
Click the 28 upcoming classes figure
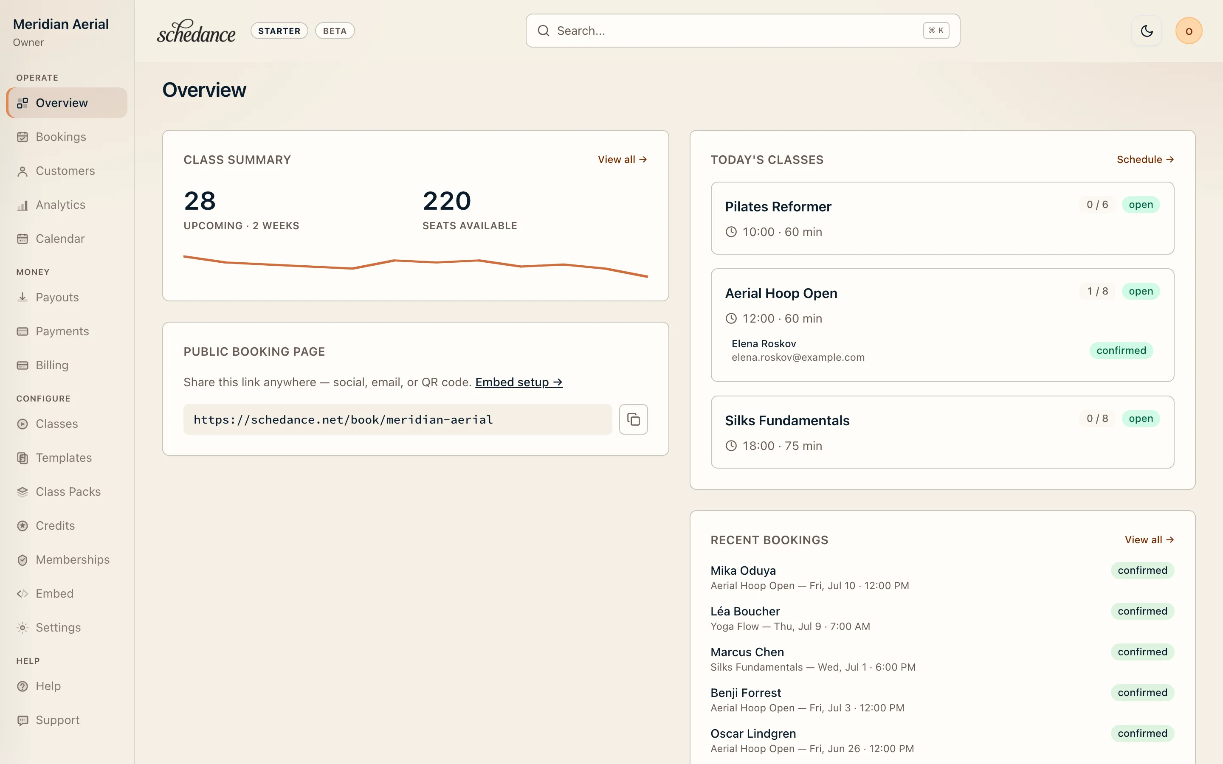click(x=200, y=201)
